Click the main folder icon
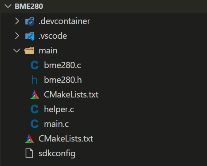The width and height of the screenshot is (207, 166). (29, 50)
